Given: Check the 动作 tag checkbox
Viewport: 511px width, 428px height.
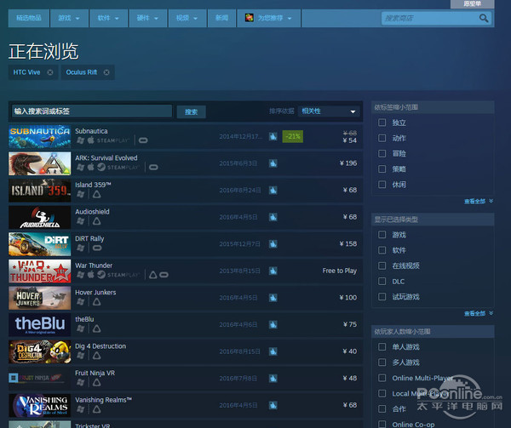Looking at the screenshot, I should (382, 138).
